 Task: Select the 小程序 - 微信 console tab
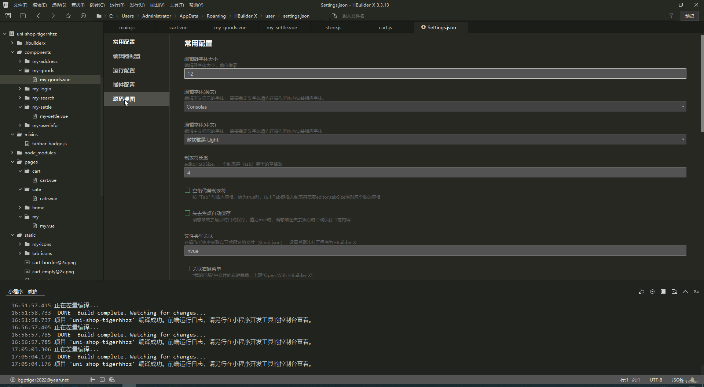(x=23, y=292)
